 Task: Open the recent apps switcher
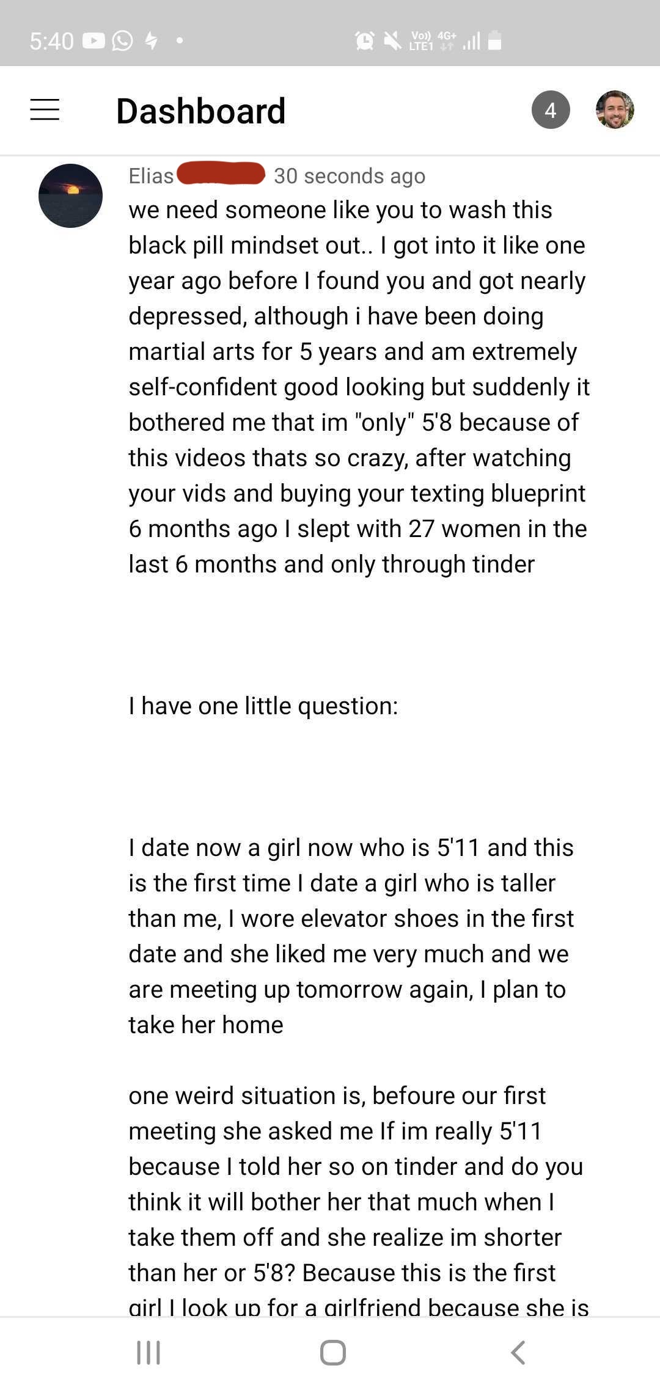[148, 1352]
